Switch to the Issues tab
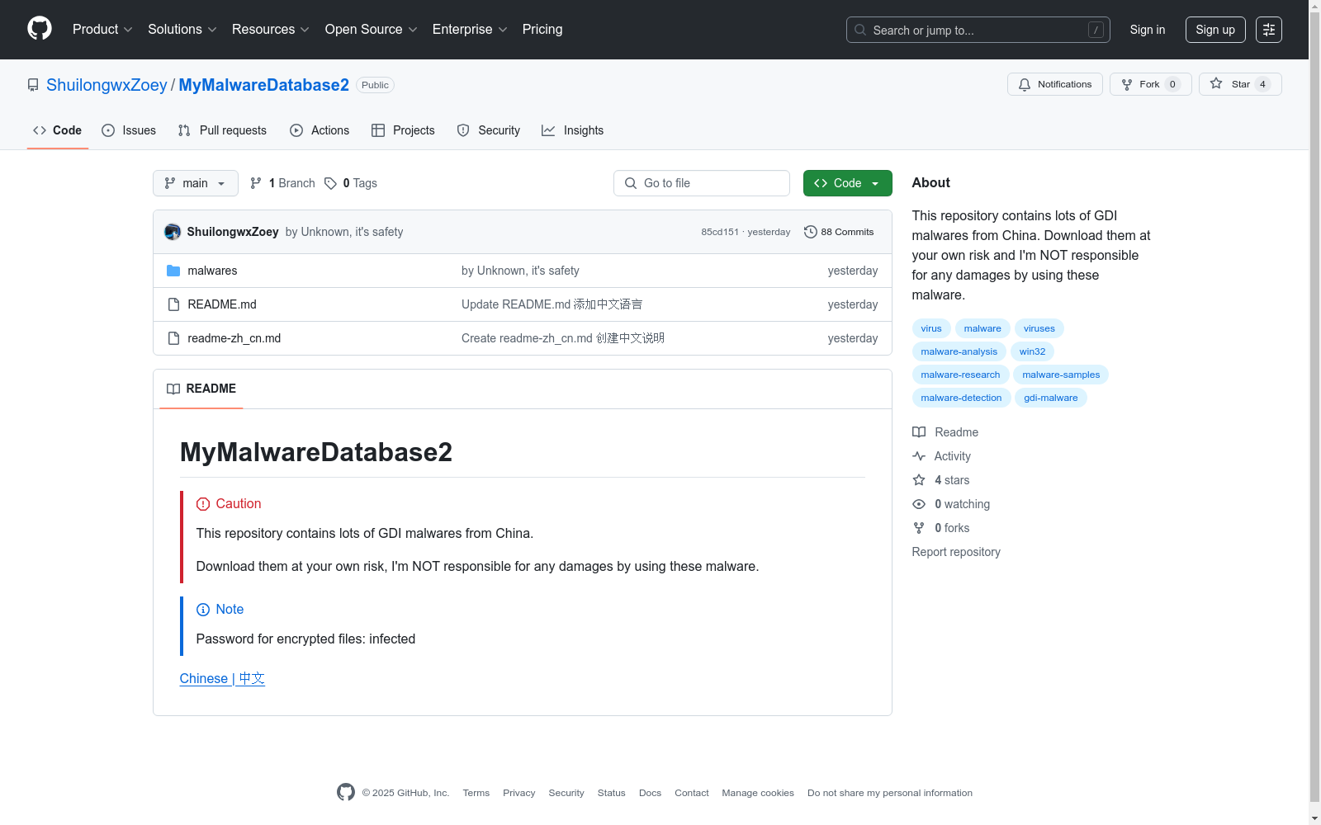1321x825 pixels. click(x=129, y=130)
